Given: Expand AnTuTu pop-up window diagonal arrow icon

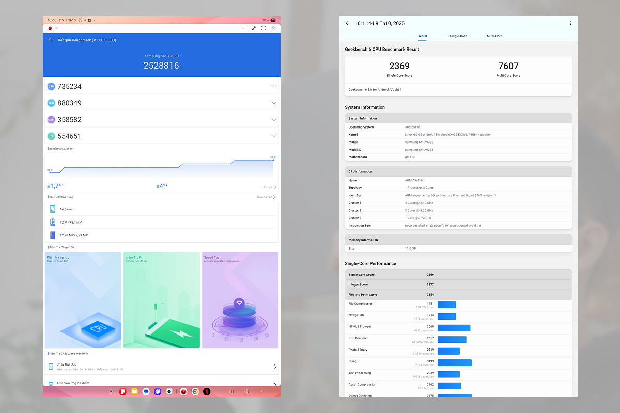Looking at the screenshot, I should click(254, 28).
